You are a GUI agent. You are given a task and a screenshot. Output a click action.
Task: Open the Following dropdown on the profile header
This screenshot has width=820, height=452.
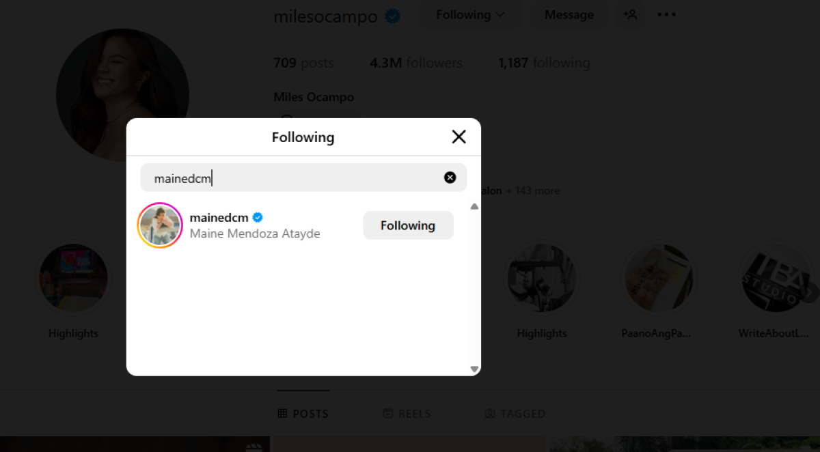click(x=469, y=14)
